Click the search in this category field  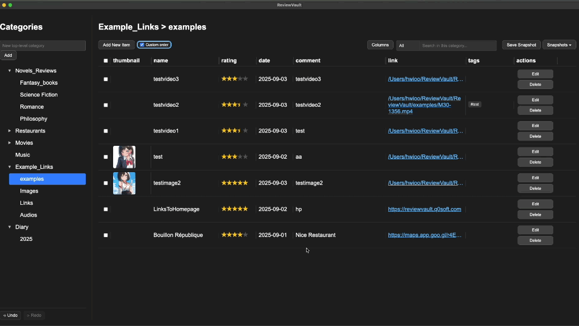click(x=458, y=46)
